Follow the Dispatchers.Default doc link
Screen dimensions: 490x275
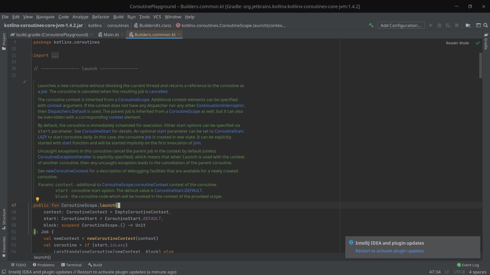point(67,112)
